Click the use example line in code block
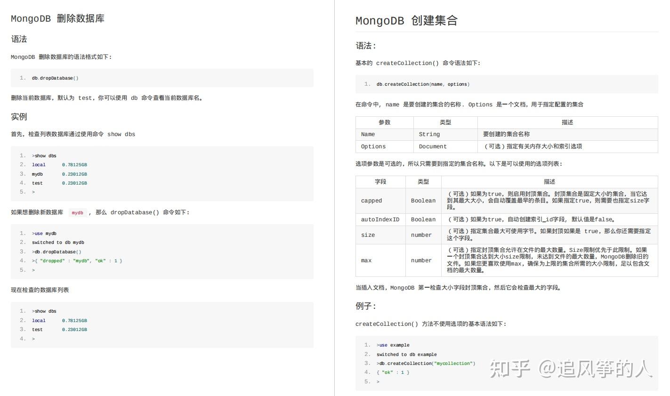 (393, 345)
